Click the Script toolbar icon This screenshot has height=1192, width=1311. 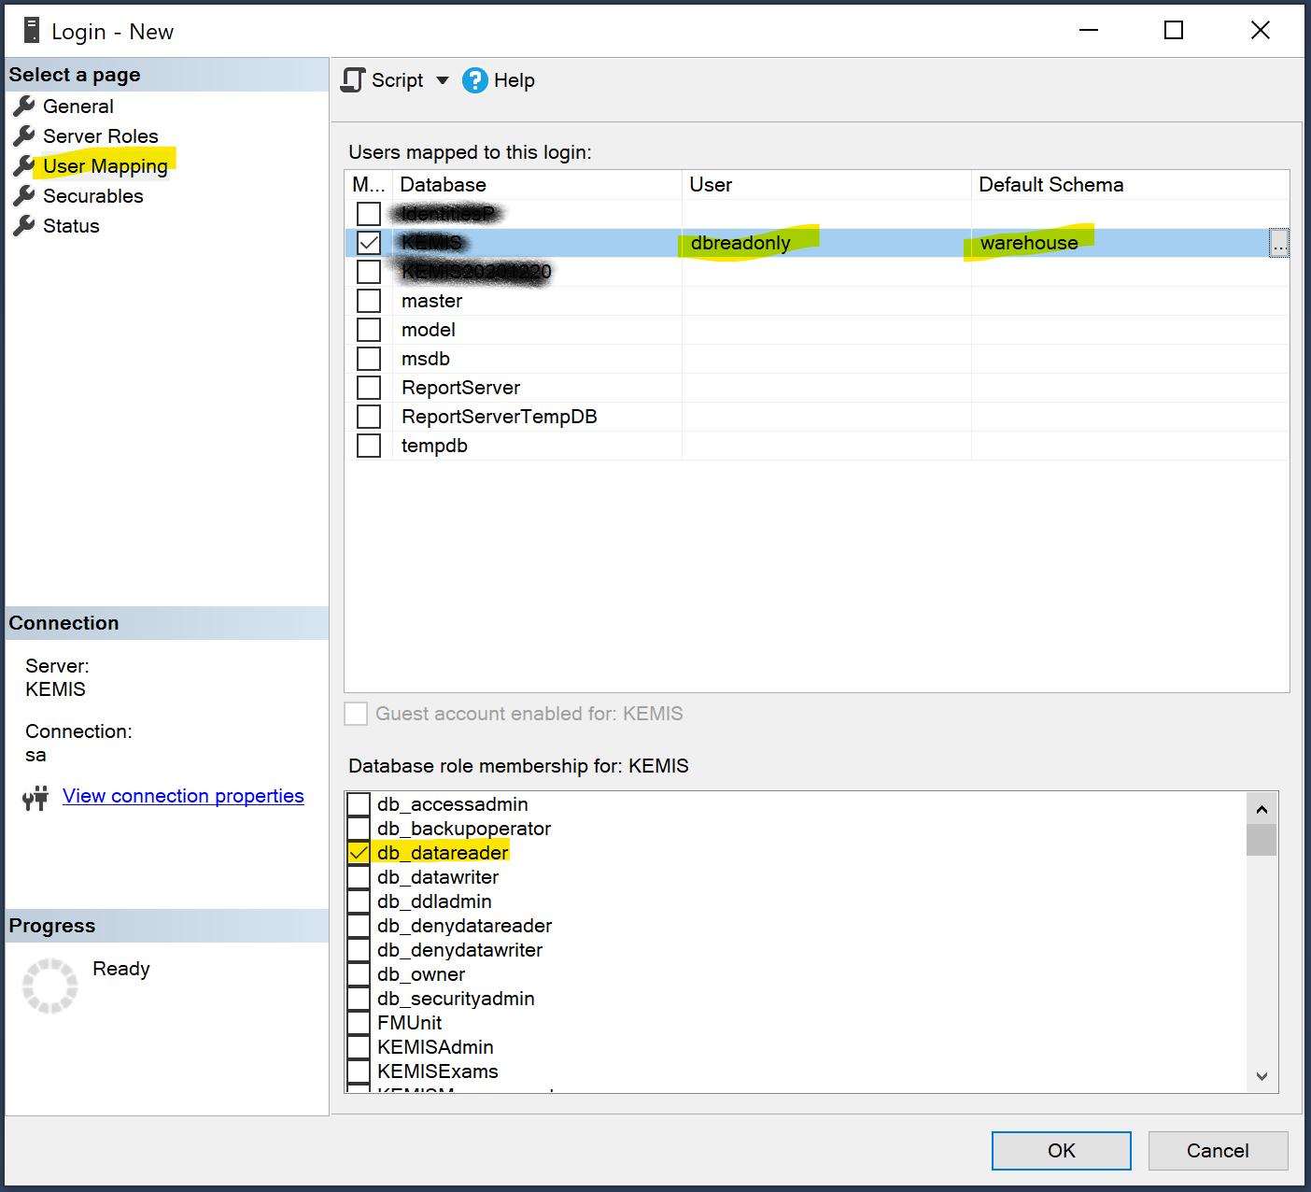tap(353, 80)
